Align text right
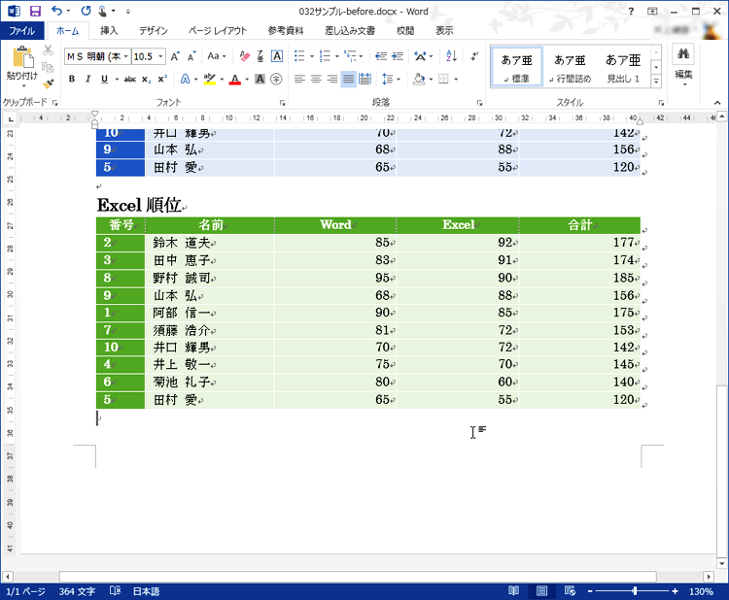The width and height of the screenshot is (729, 600). (332, 79)
